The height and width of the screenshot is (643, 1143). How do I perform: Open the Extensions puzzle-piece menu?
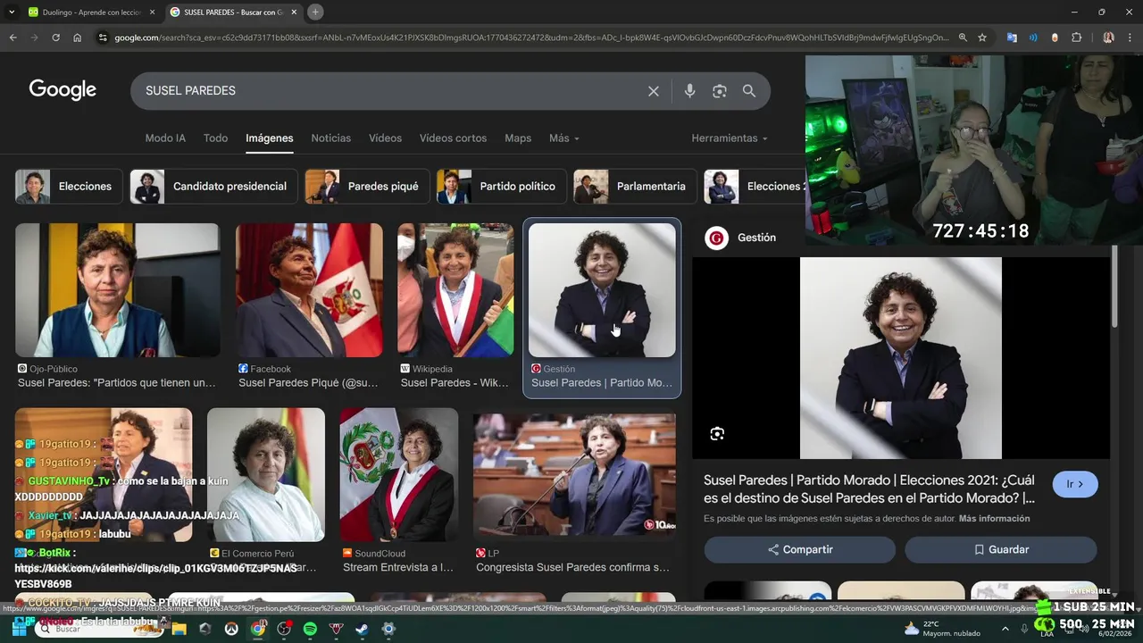tap(1076, 38)
